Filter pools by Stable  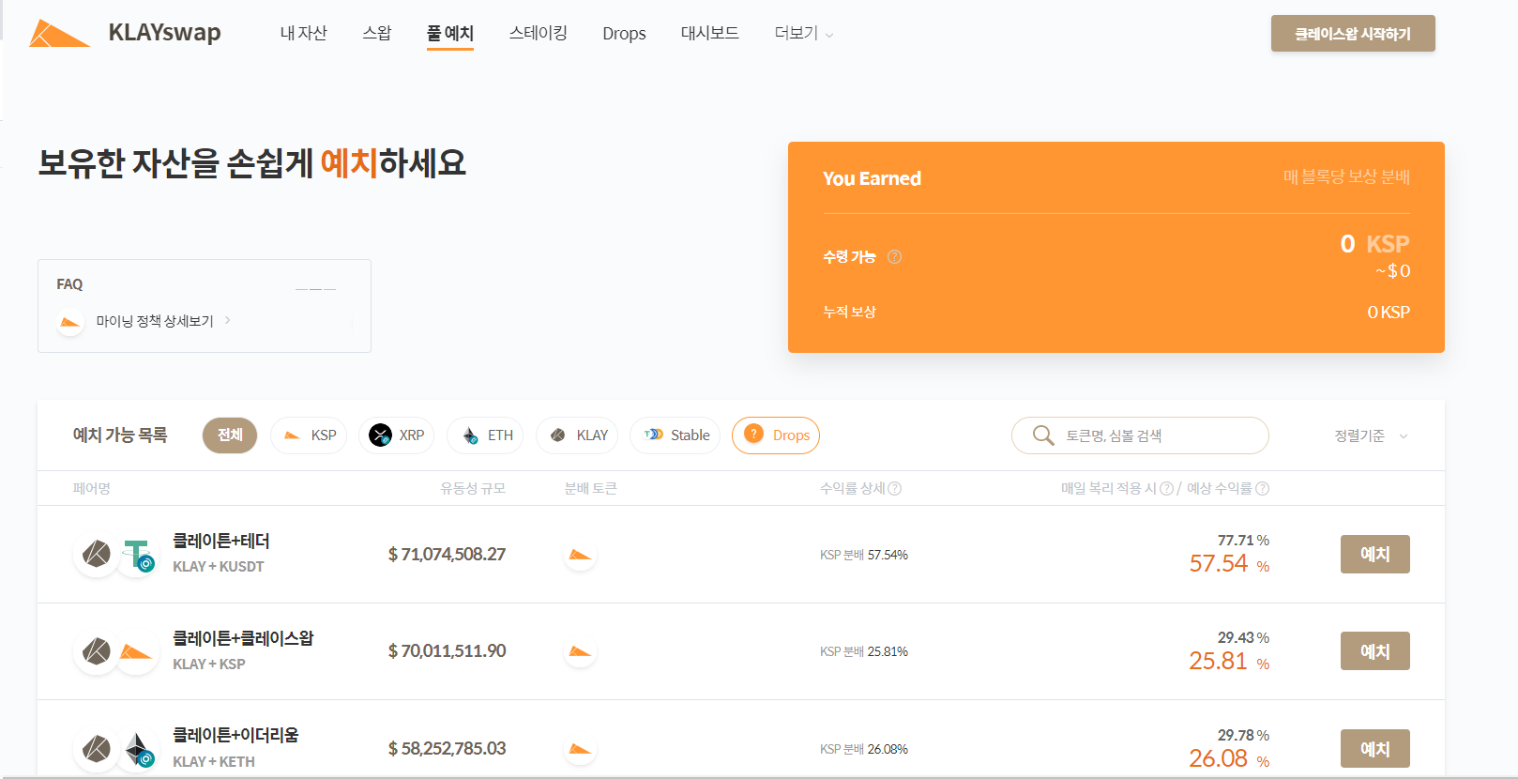click(x=676, y=435)
